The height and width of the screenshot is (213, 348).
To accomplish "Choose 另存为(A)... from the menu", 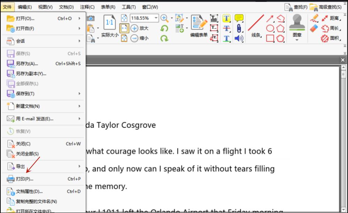I will tap(43, 64).
